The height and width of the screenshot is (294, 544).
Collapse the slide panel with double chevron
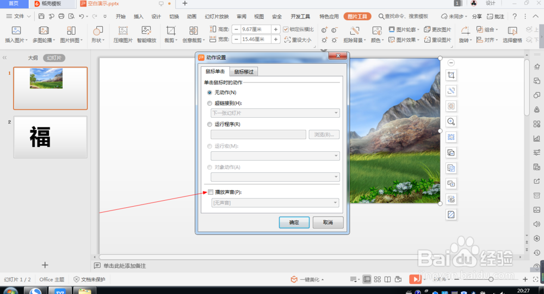pyautogui.click(x=4, y=57)
